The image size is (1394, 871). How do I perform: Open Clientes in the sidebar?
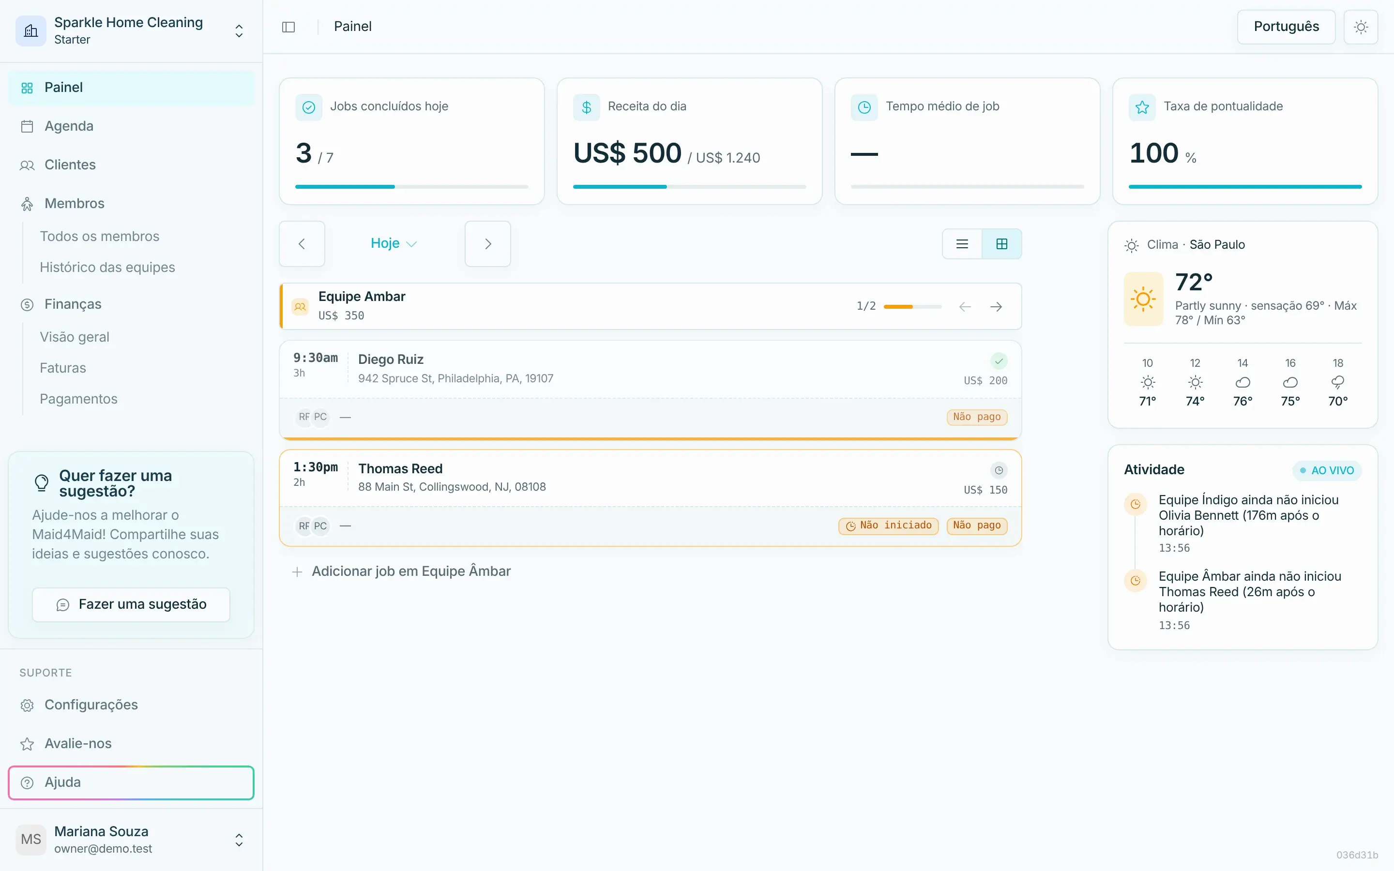click(x=131, y=165)
